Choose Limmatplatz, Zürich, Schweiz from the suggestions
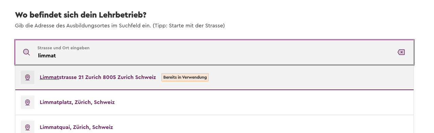434x133 pixels. [214, 103]
